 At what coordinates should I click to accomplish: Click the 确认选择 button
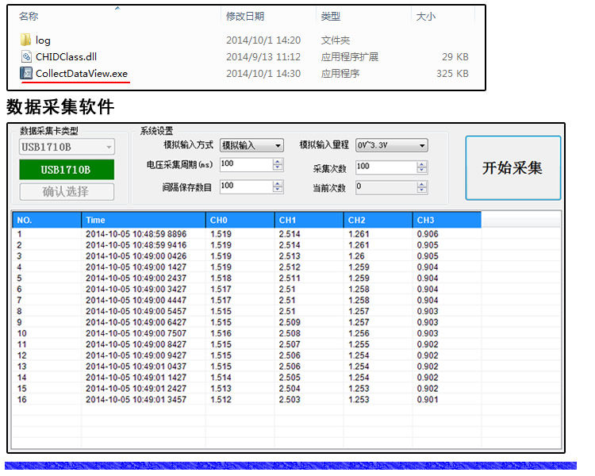coord(67,191)
